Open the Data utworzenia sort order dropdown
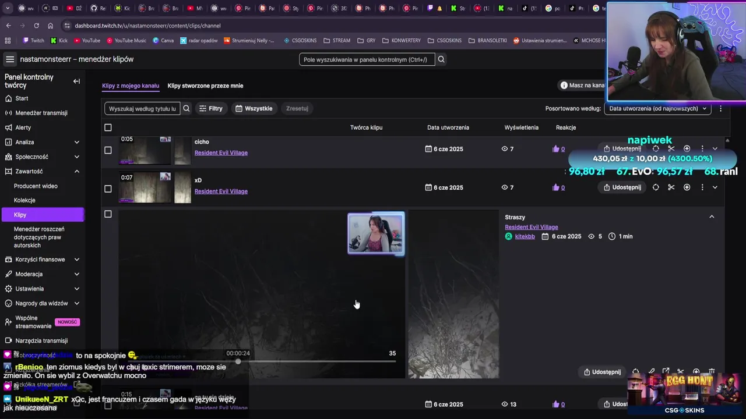This screenshot has height=419, width=746. click(657, 108)
